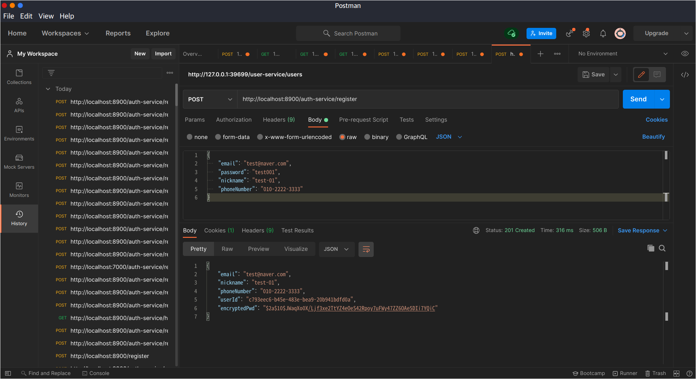Switch to the Pre-request Script tab
This screenshot has height=379, width=696.
click(x=364, y=120)
